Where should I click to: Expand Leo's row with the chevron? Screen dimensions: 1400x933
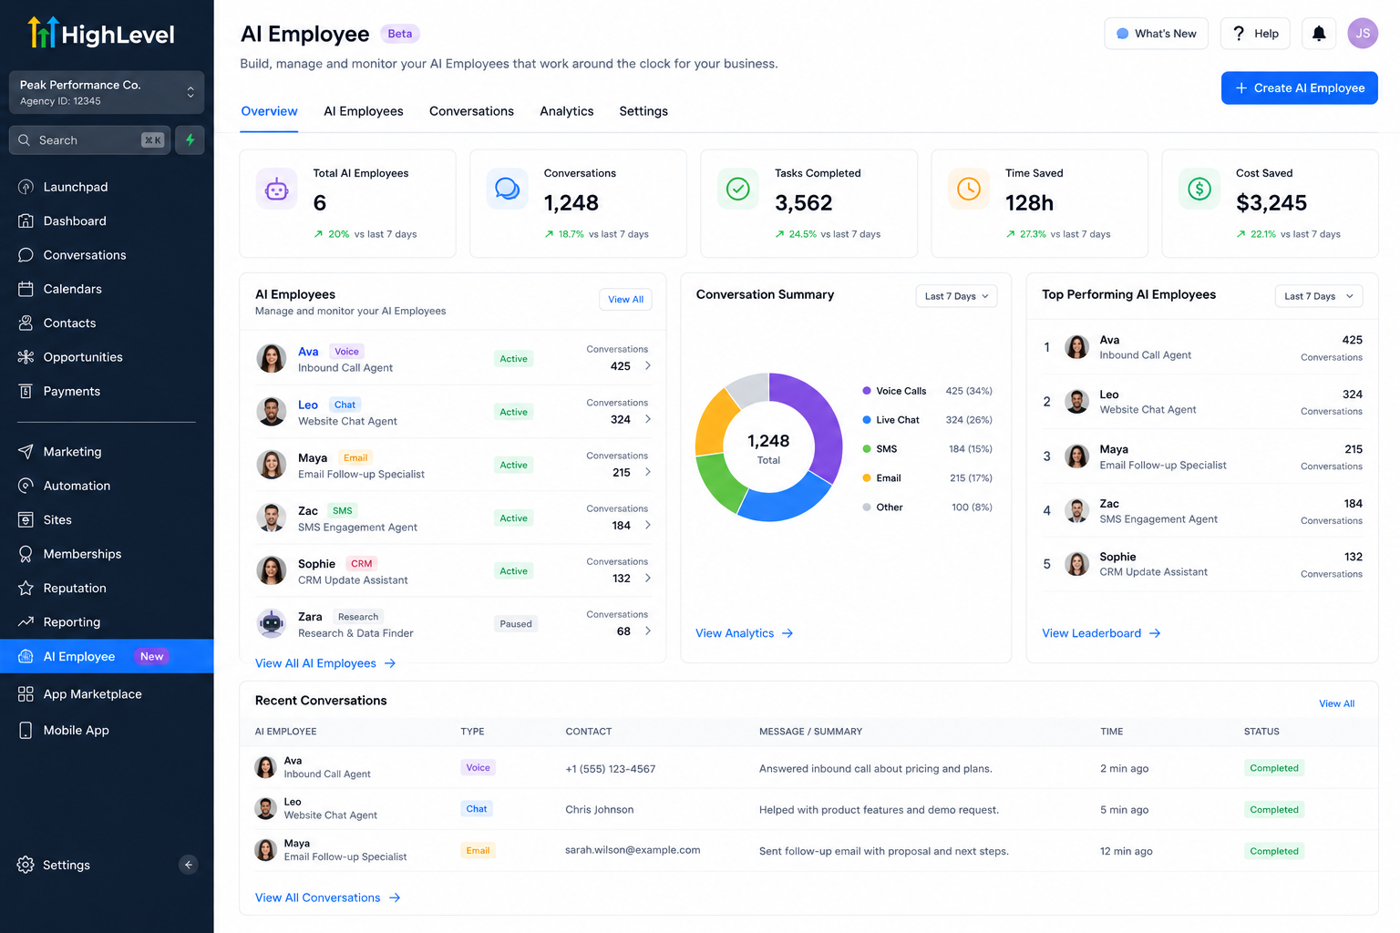click(648, 419)
